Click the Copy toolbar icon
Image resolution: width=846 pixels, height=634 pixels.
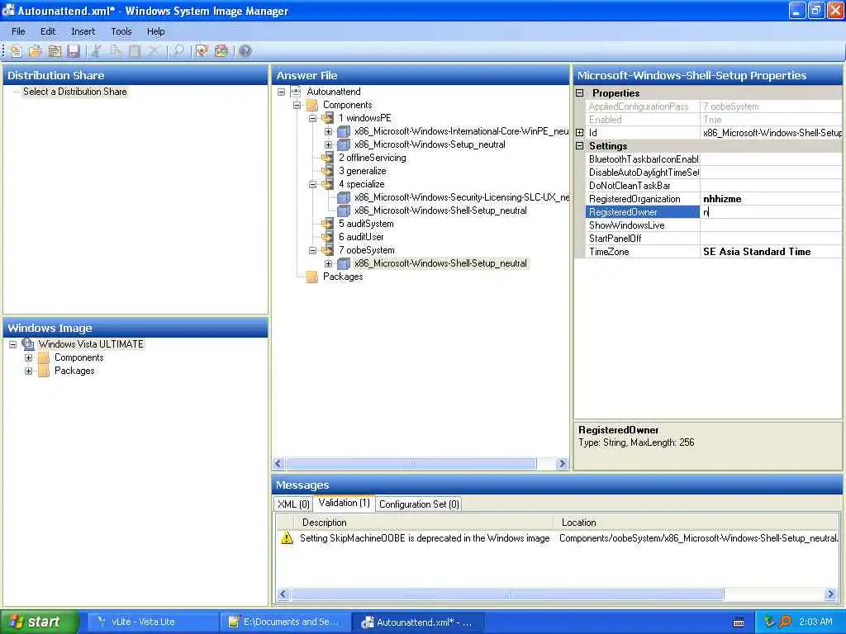tap(116, 51)
